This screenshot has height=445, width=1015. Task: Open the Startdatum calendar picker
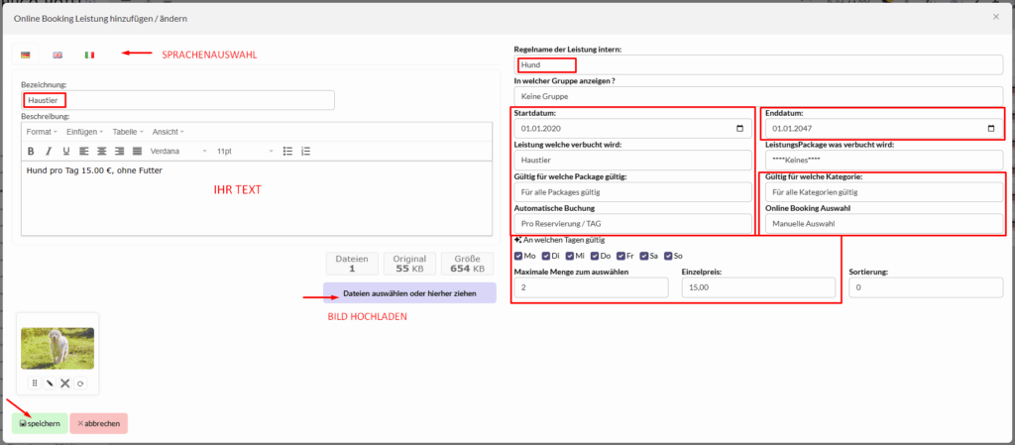pos(740,129)
